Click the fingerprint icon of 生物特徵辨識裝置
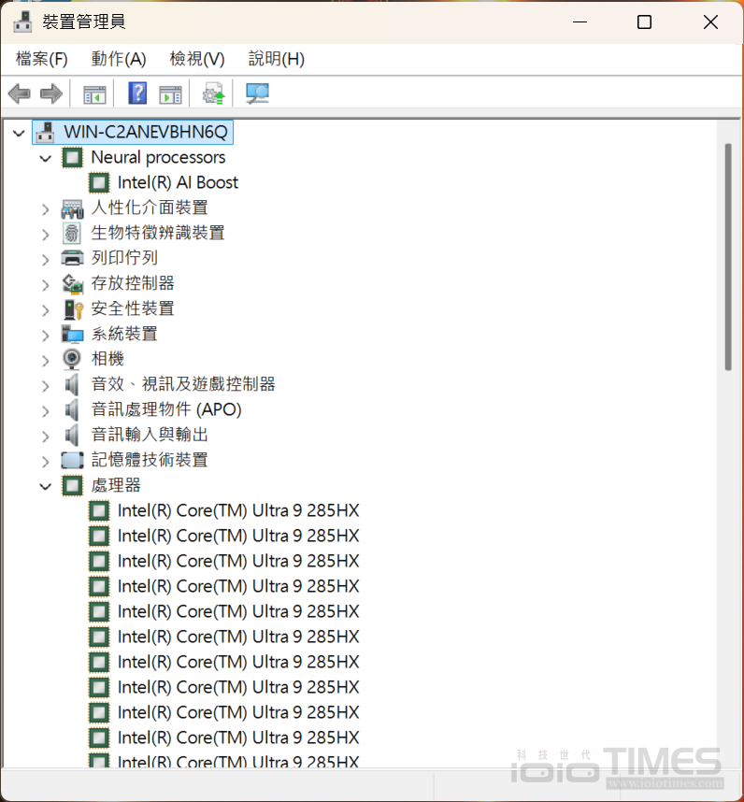The width and height of the screenshot is (744, 802). pyautogui.click(x=72, y=234)
